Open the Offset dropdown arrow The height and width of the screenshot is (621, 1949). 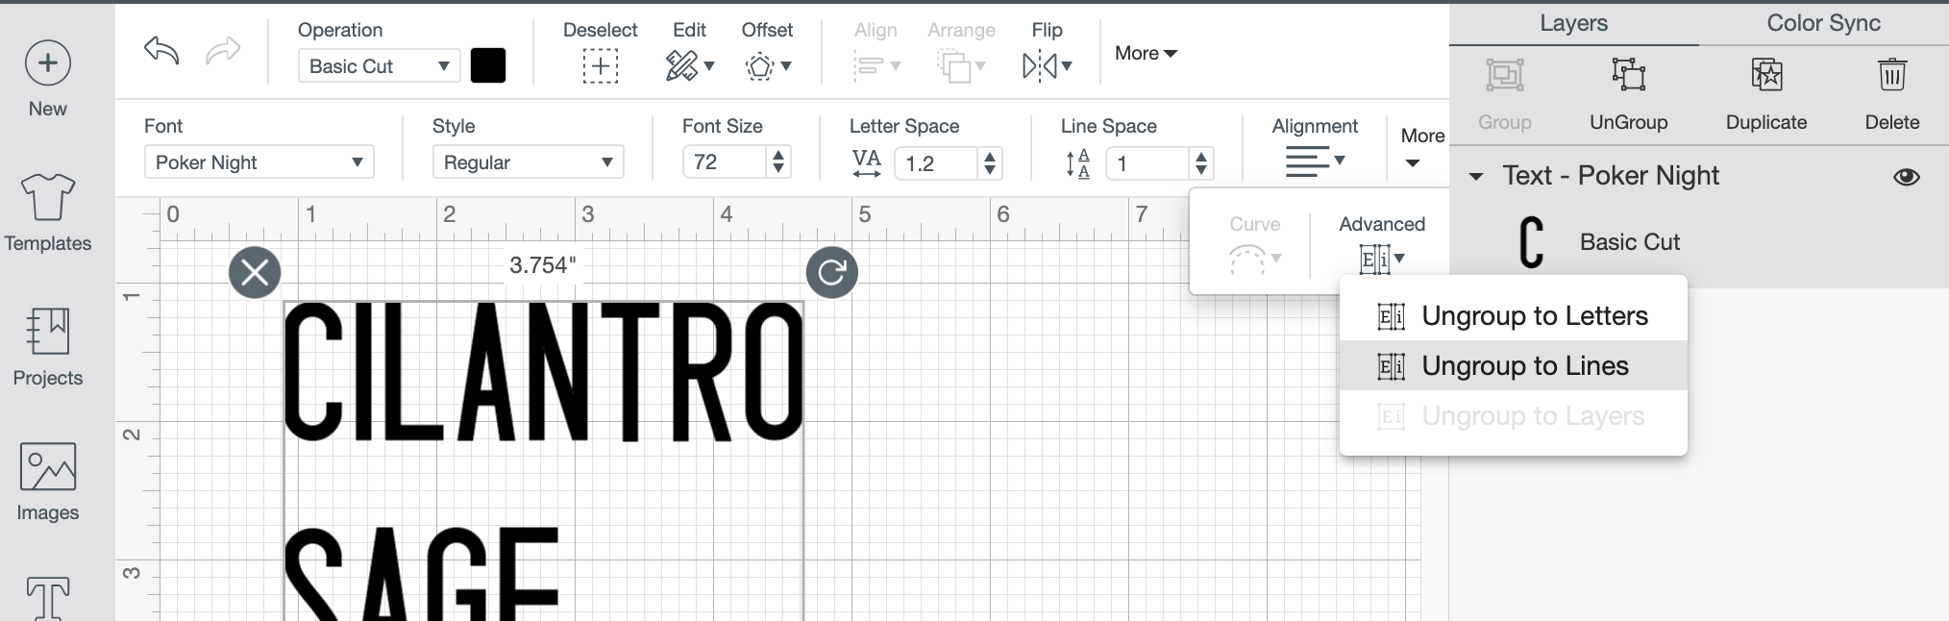(x=786, y=66)
